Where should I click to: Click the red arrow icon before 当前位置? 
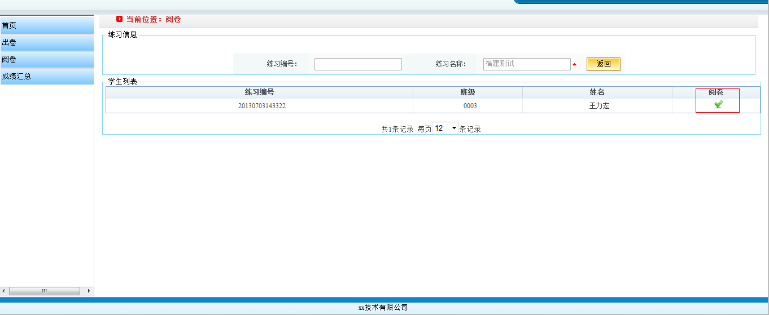pos(119,19)
